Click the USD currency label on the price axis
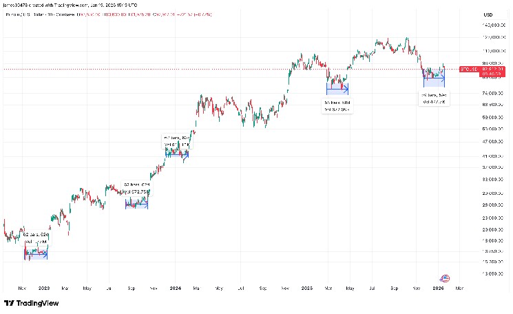This screenshot has height=314, width=513. pos(489,15)
